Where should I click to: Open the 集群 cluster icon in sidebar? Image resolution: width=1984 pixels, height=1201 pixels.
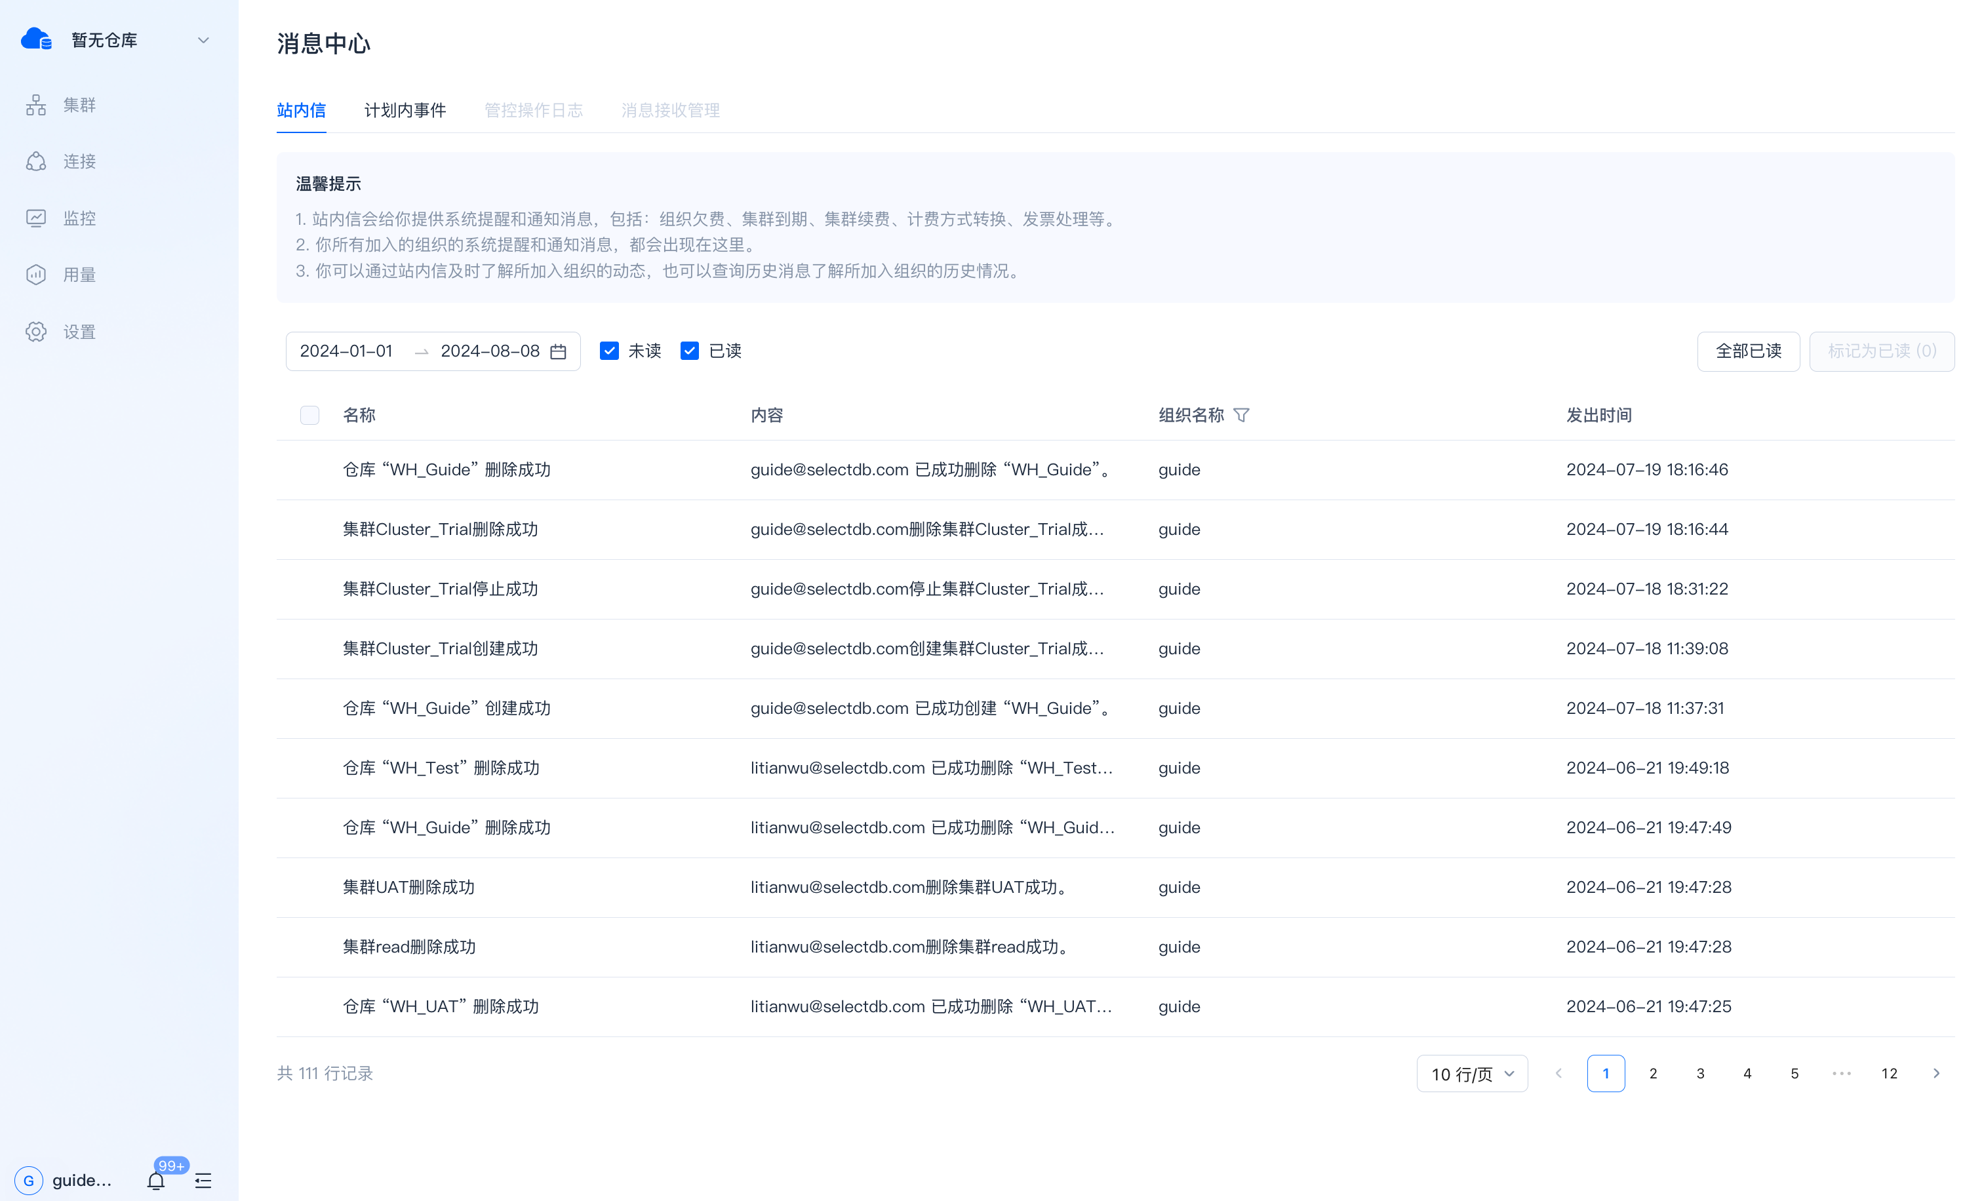tap(36, 105)
